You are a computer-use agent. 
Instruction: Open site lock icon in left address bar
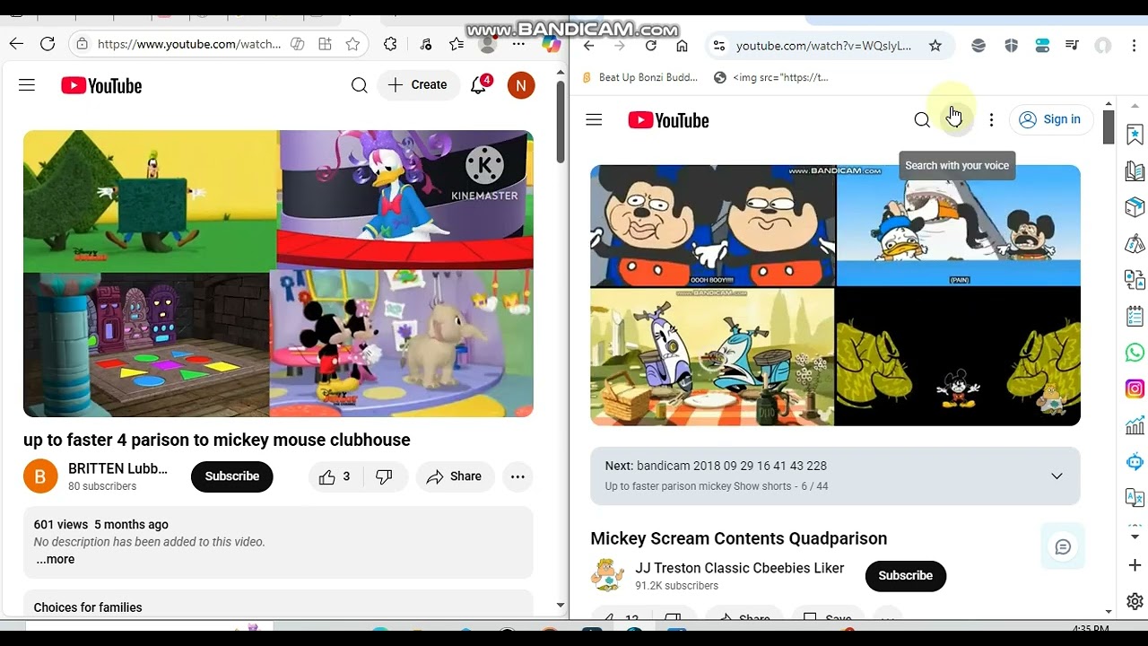tap(83, 44)
